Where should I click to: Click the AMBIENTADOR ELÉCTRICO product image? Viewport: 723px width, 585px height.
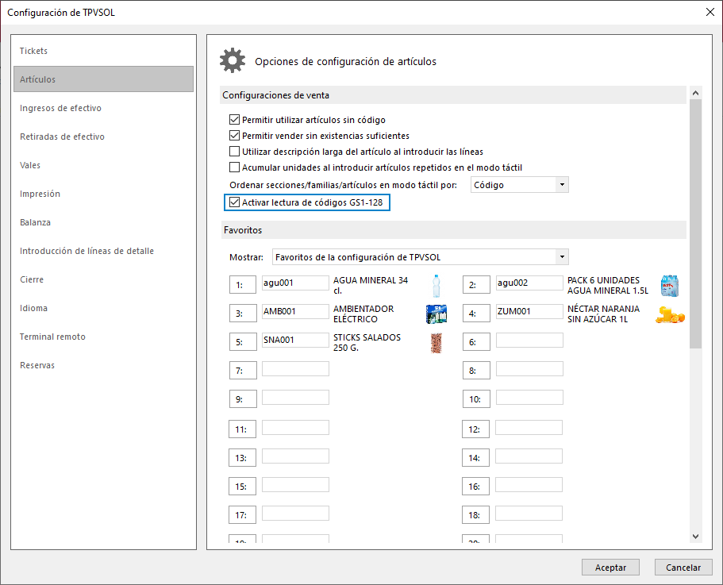pos(436,314)
